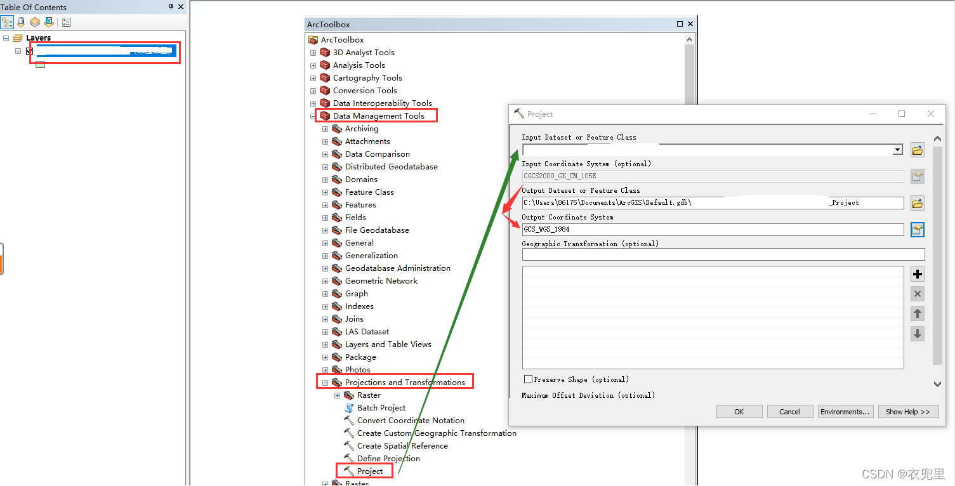Expand 3D Analyst Tools
955x486 pixels.
313,53
